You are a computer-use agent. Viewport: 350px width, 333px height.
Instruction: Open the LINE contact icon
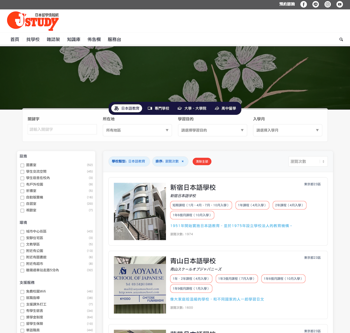tap(315, 4)
